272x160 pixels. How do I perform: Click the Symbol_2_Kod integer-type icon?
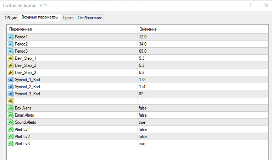tap(11, 87)
